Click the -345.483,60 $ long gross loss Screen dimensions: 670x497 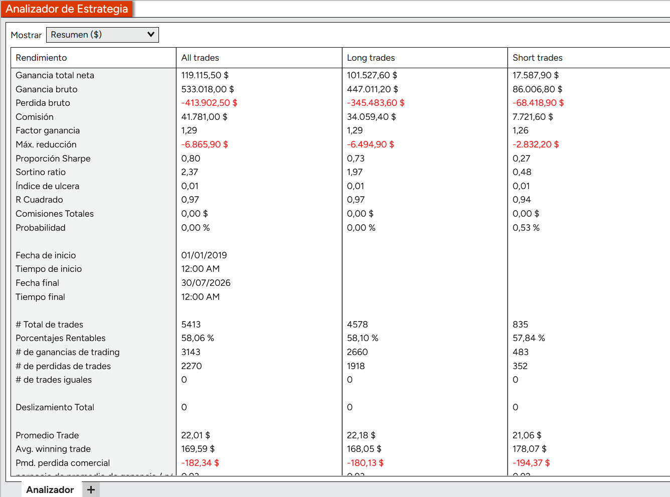coord(375,103)
